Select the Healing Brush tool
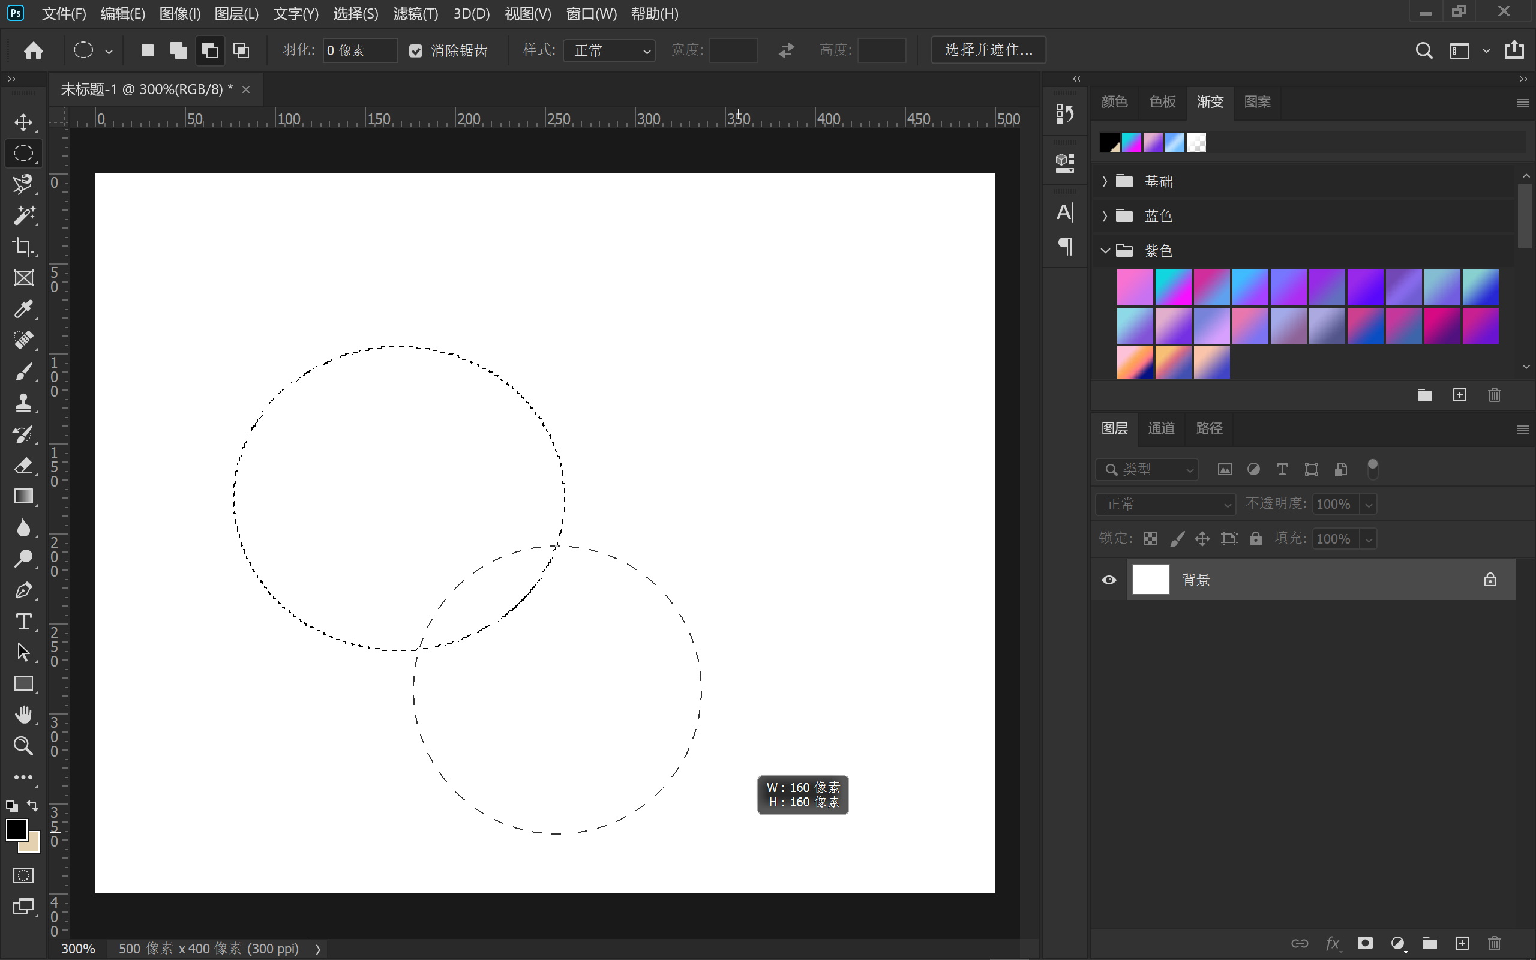This screenshot has height=960, width=1536. point(23,340)
